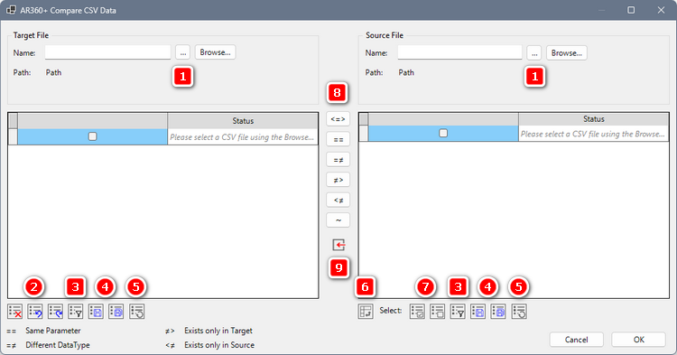The width and height of the screenshot is (677, 355).
Task: Click the select all checked icon under Source table
Action: pos(417,312)
